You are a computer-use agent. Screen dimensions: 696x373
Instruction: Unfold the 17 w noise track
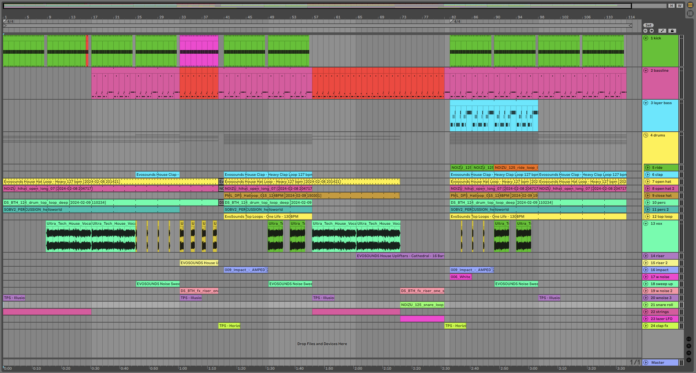coord(646,277)
